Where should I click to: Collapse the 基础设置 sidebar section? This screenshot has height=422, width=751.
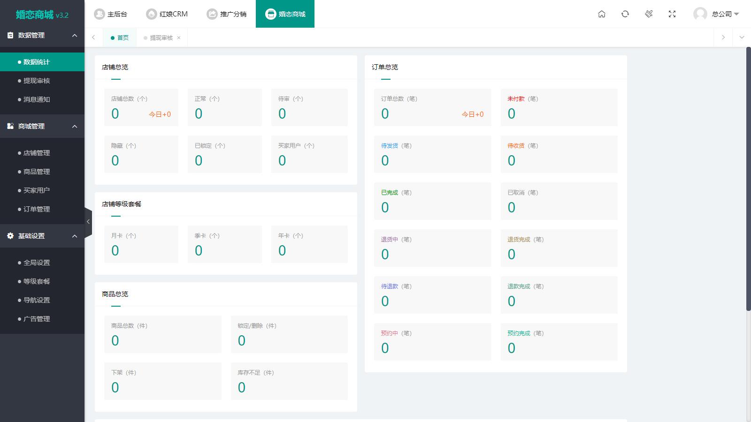click(75, 236)
